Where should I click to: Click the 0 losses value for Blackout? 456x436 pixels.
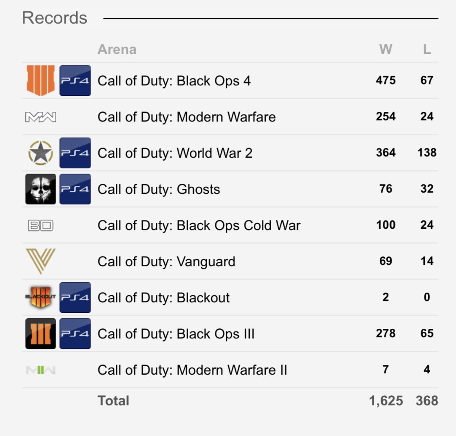427,297
